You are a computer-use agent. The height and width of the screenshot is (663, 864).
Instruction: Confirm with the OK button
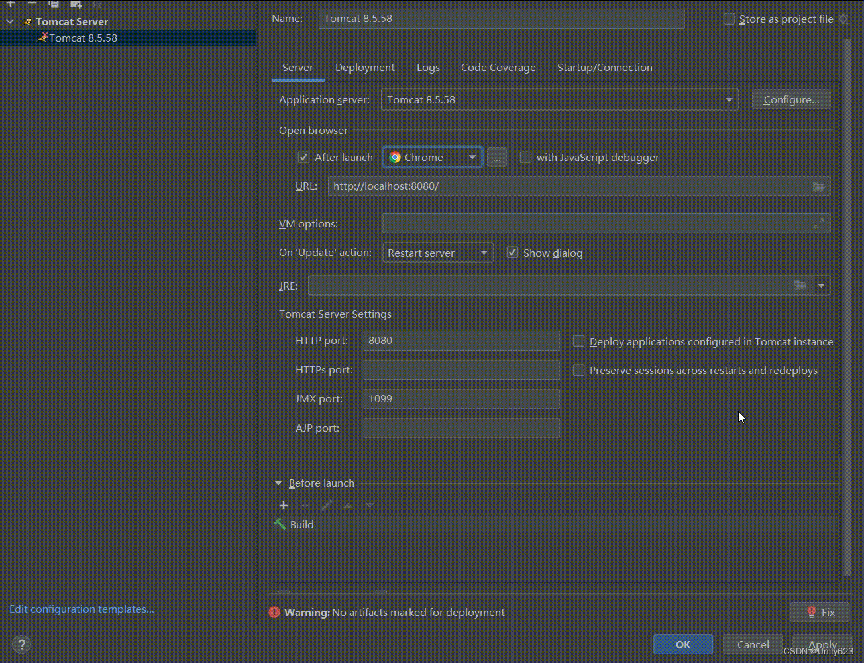point(683,644)
